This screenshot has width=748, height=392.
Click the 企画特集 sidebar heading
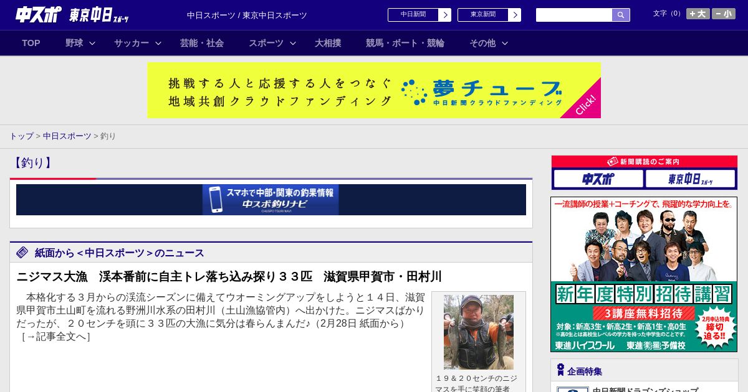point(585,371)
